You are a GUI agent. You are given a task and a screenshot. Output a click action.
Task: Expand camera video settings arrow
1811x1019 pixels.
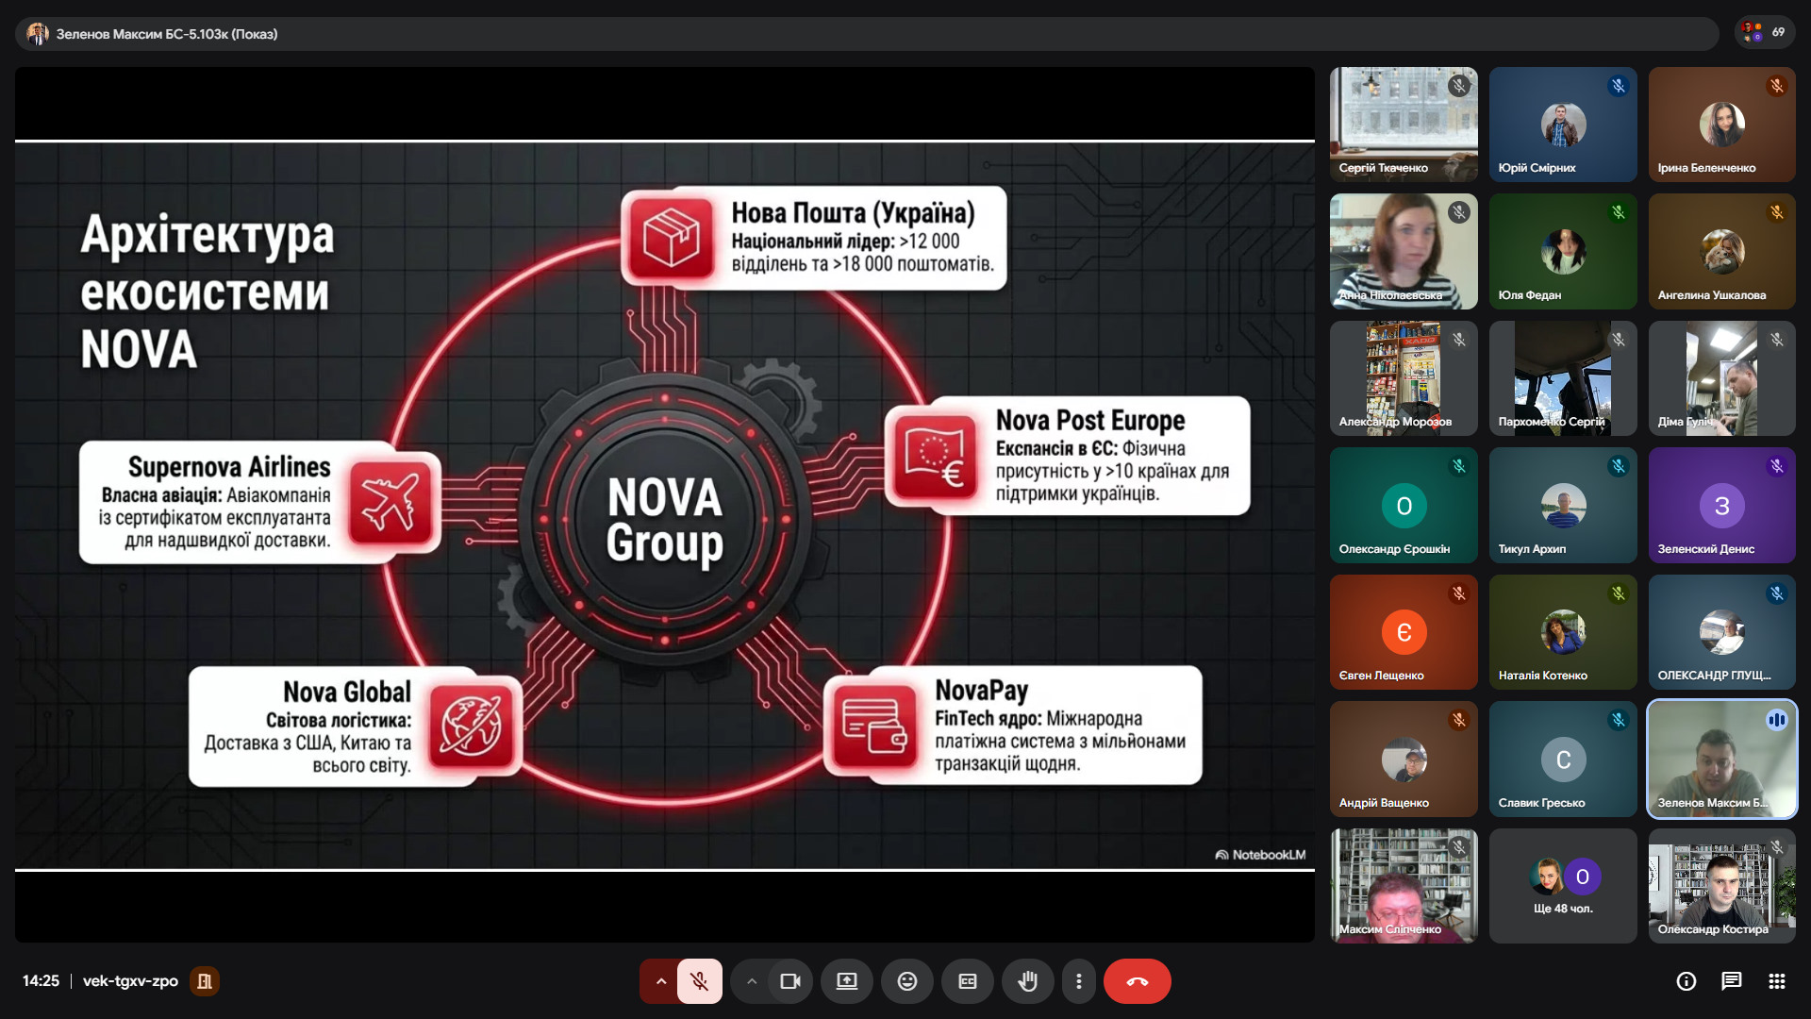751,981
